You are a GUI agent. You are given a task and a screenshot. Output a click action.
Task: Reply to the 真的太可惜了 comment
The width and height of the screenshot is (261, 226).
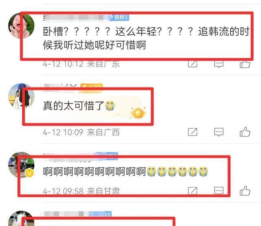click(x=219, y=132)
